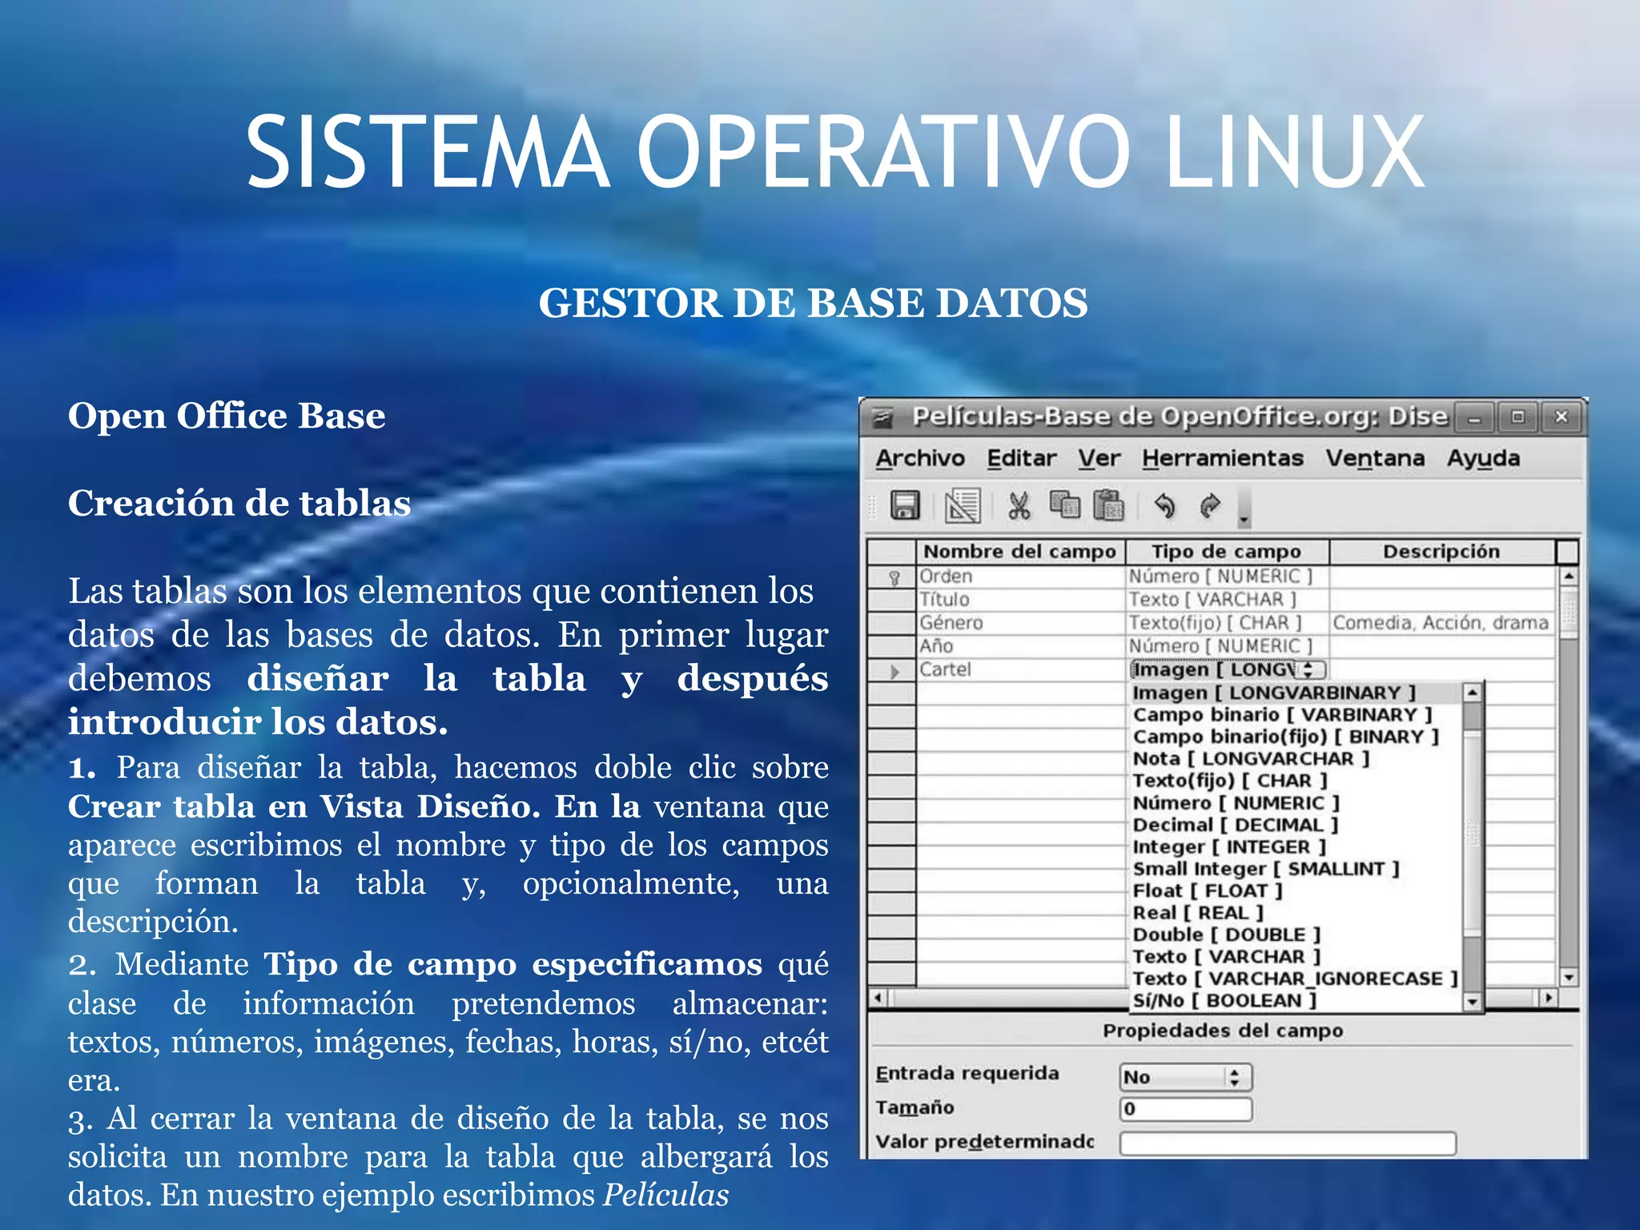This screenshot has width=1640, height=1230.
Task: Choose Small Integer [ SMALLINT ] option
Action: [x=1296, y=869]
